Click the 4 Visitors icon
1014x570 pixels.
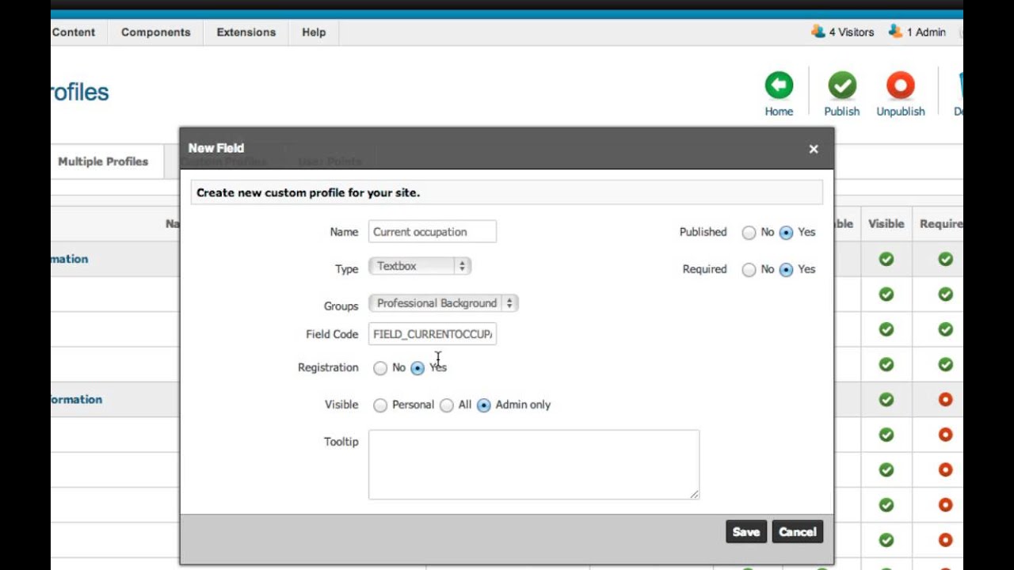point(818,32)
